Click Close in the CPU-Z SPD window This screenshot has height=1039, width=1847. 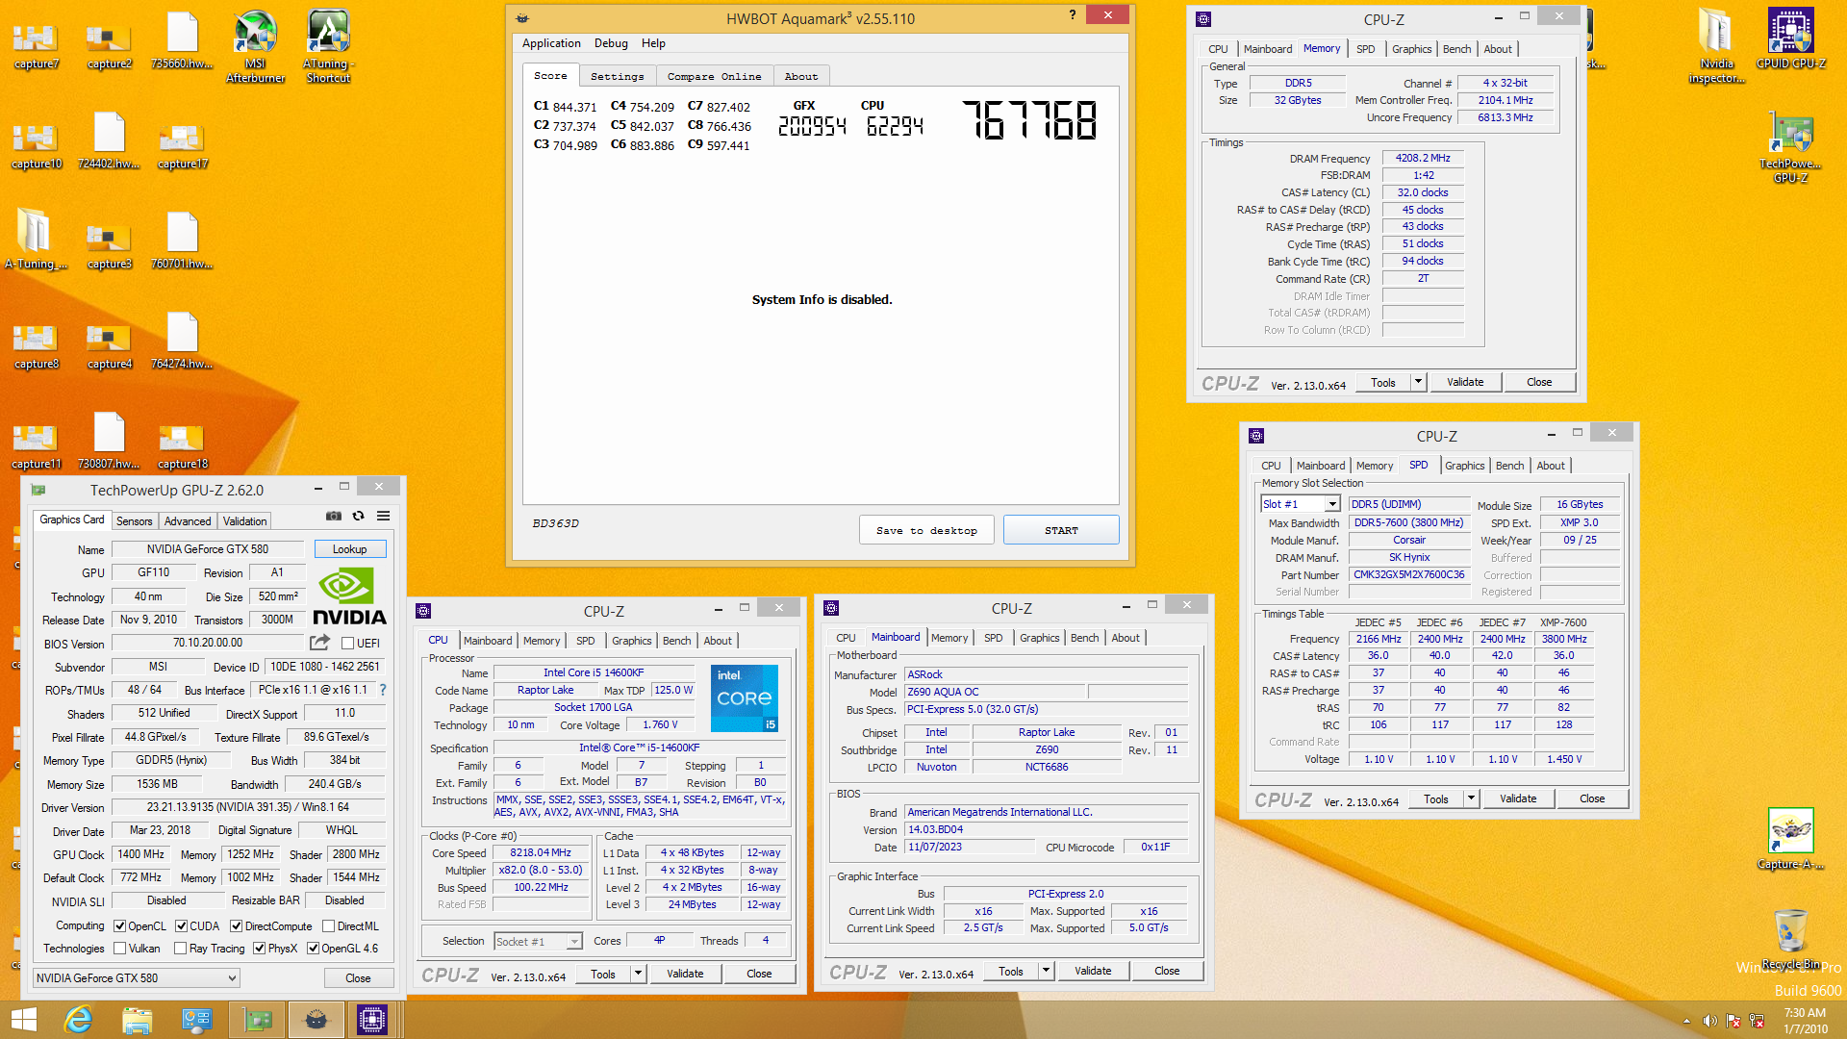(1592, 798)
